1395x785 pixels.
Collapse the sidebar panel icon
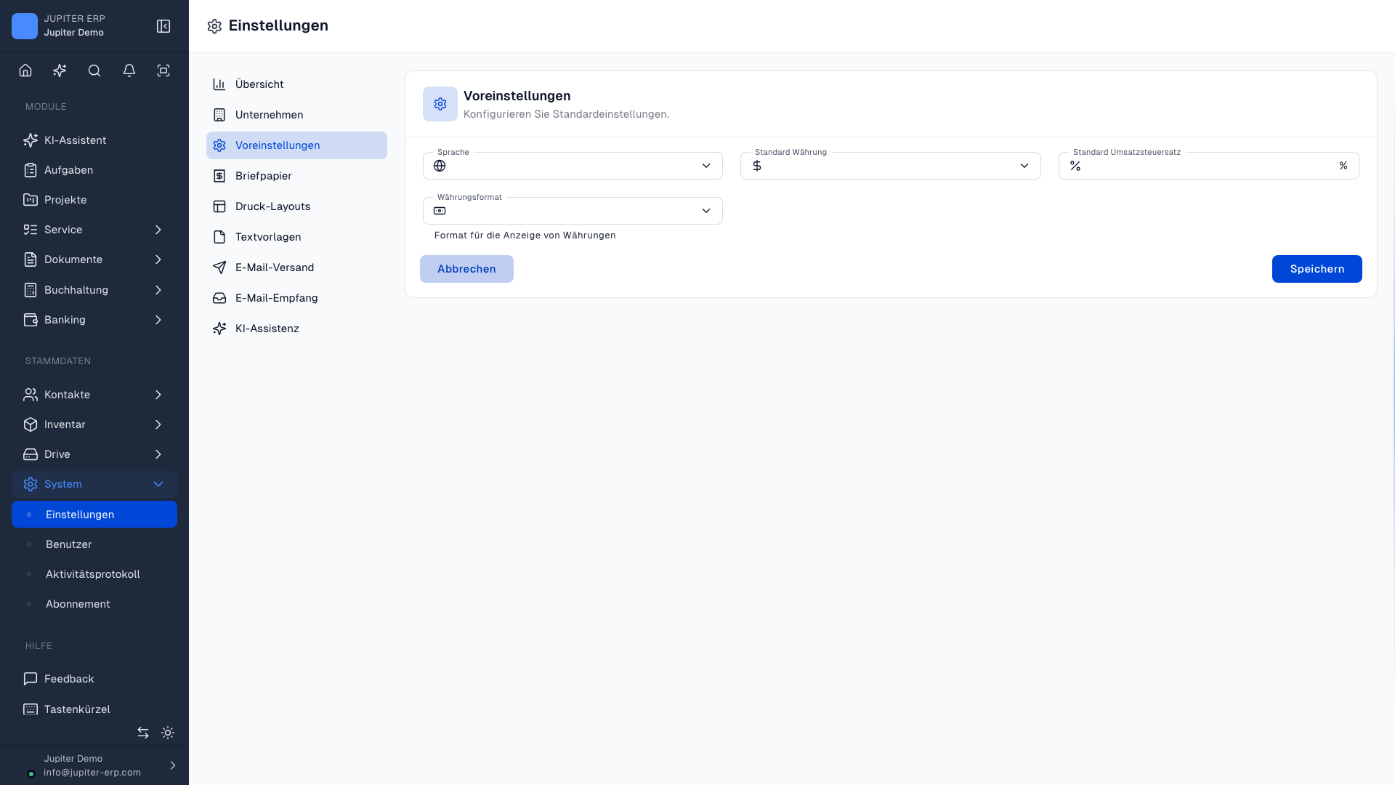click(163, 26)
